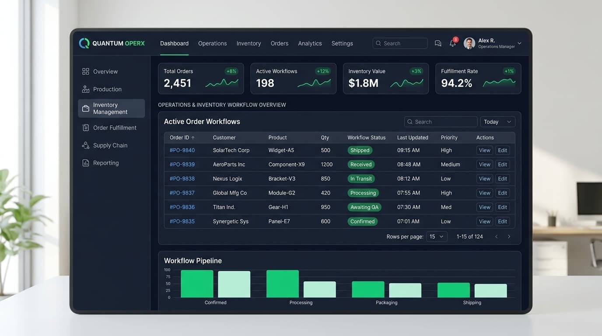View order #PO-9837
602x336 pixels.
click(x=484, y=193)
